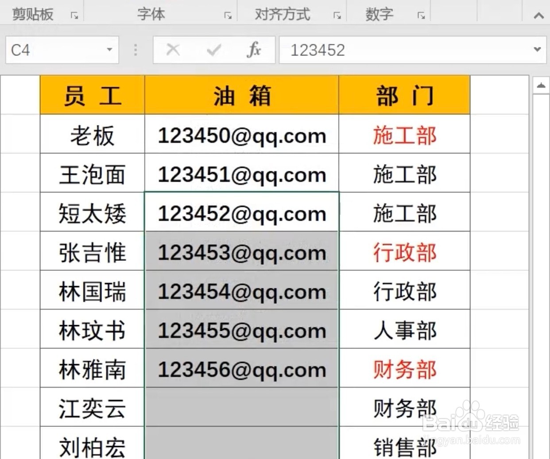This screenshot has width=550, height=459.
Task: Open the 数字 dialog launcher icon
Action: coord(420,14)
